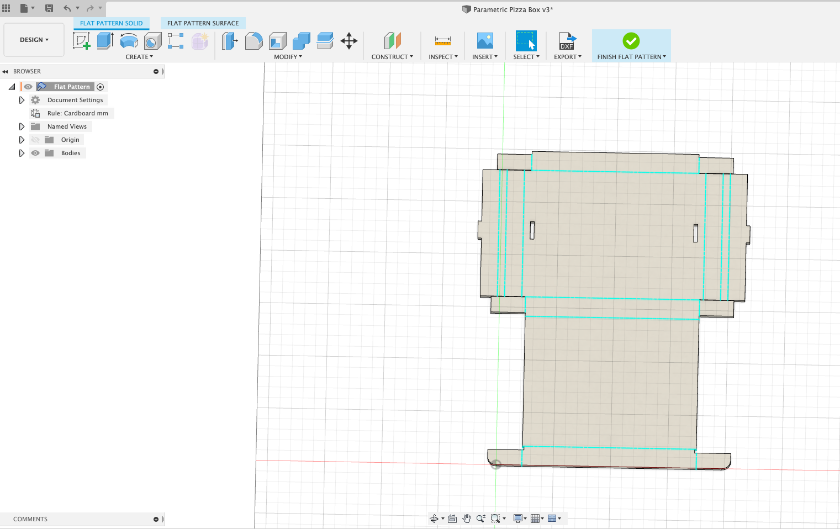Select the Construct plane tool icon

pos(392,40)
